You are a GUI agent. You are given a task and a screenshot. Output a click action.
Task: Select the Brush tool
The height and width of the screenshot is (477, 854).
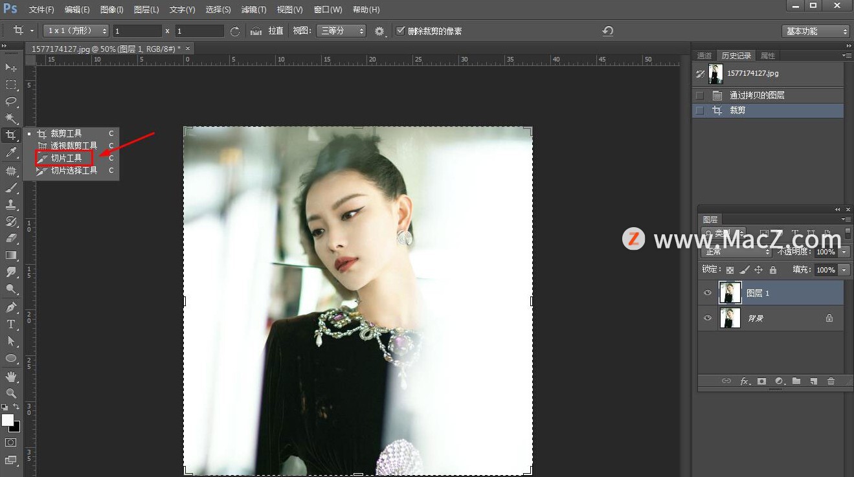pos(11,188)
